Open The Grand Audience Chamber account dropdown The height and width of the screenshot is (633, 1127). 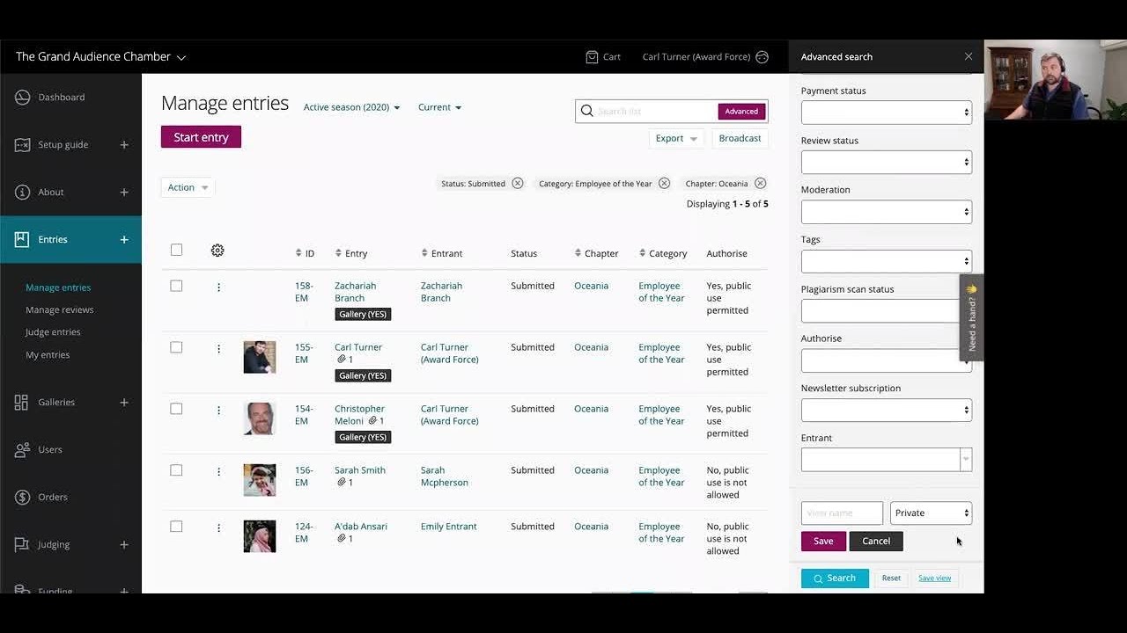[100, 57]
